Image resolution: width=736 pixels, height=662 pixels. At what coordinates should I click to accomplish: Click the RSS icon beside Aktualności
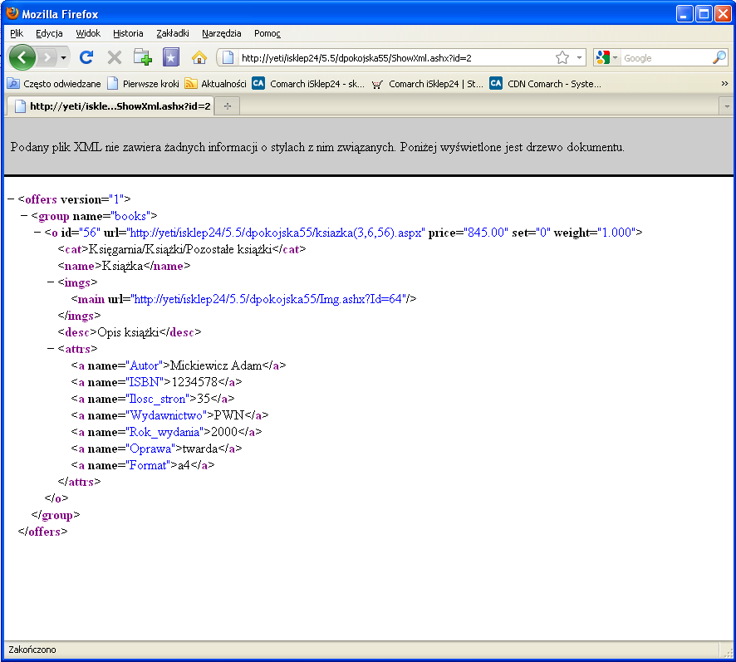pyautogui.click(x=190, y=84)
